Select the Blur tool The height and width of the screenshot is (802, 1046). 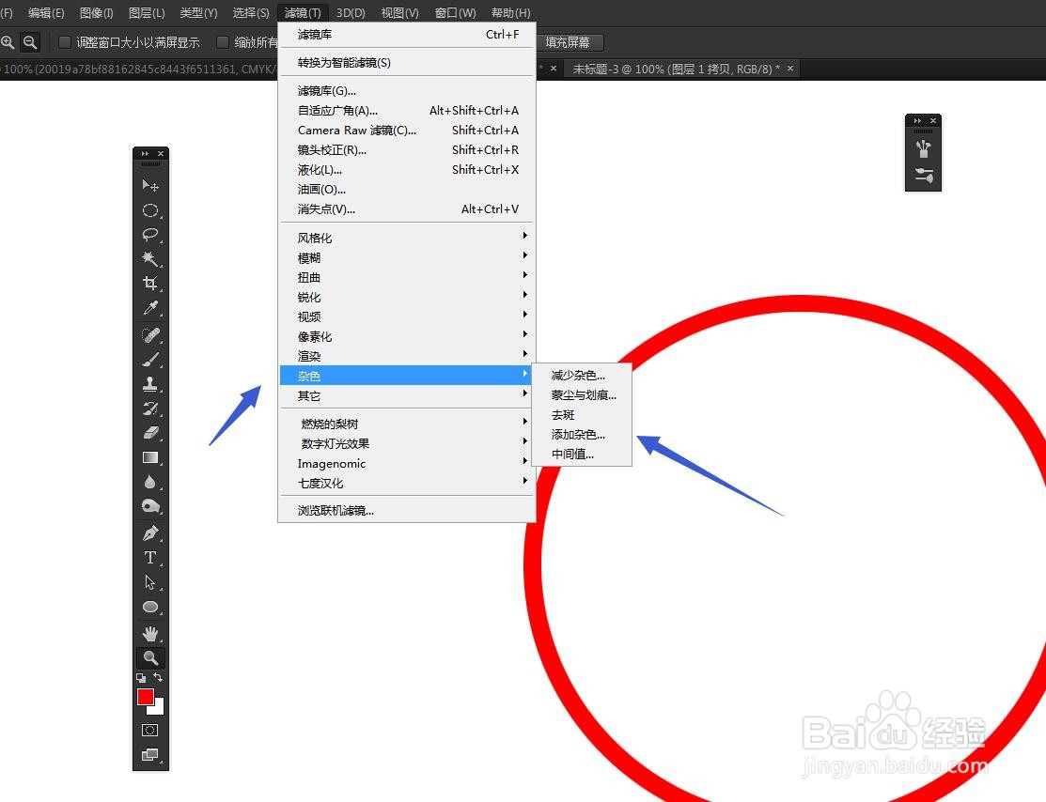[150, 482]
